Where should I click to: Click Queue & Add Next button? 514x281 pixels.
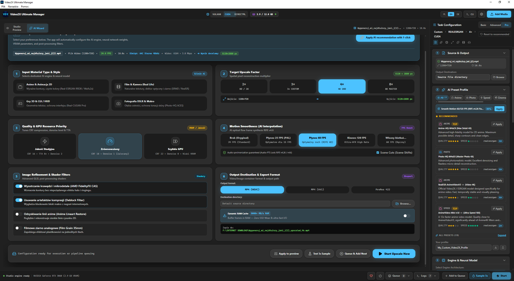click(353, 254)
